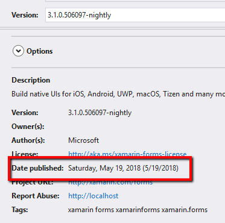Screen dimensions: 225x223
Task: Follow the Report Abuse localhost link
Action: (93, 196)
